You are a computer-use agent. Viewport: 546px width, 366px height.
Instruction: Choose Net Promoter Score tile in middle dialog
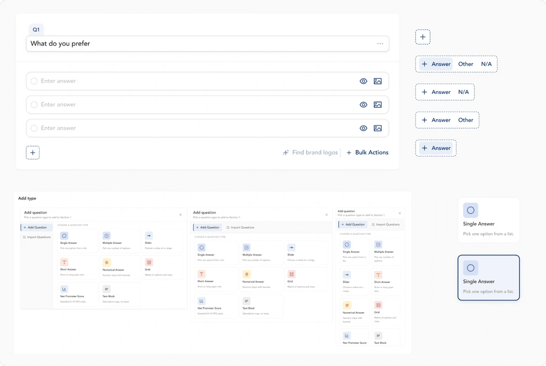coord(216,306)
